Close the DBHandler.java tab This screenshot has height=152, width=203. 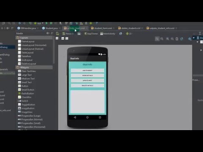click(x=38, y=28)
